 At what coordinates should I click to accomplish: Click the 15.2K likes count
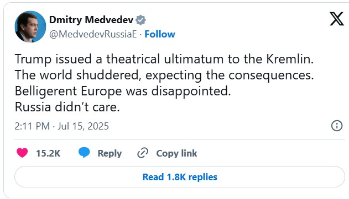[48, 153]
